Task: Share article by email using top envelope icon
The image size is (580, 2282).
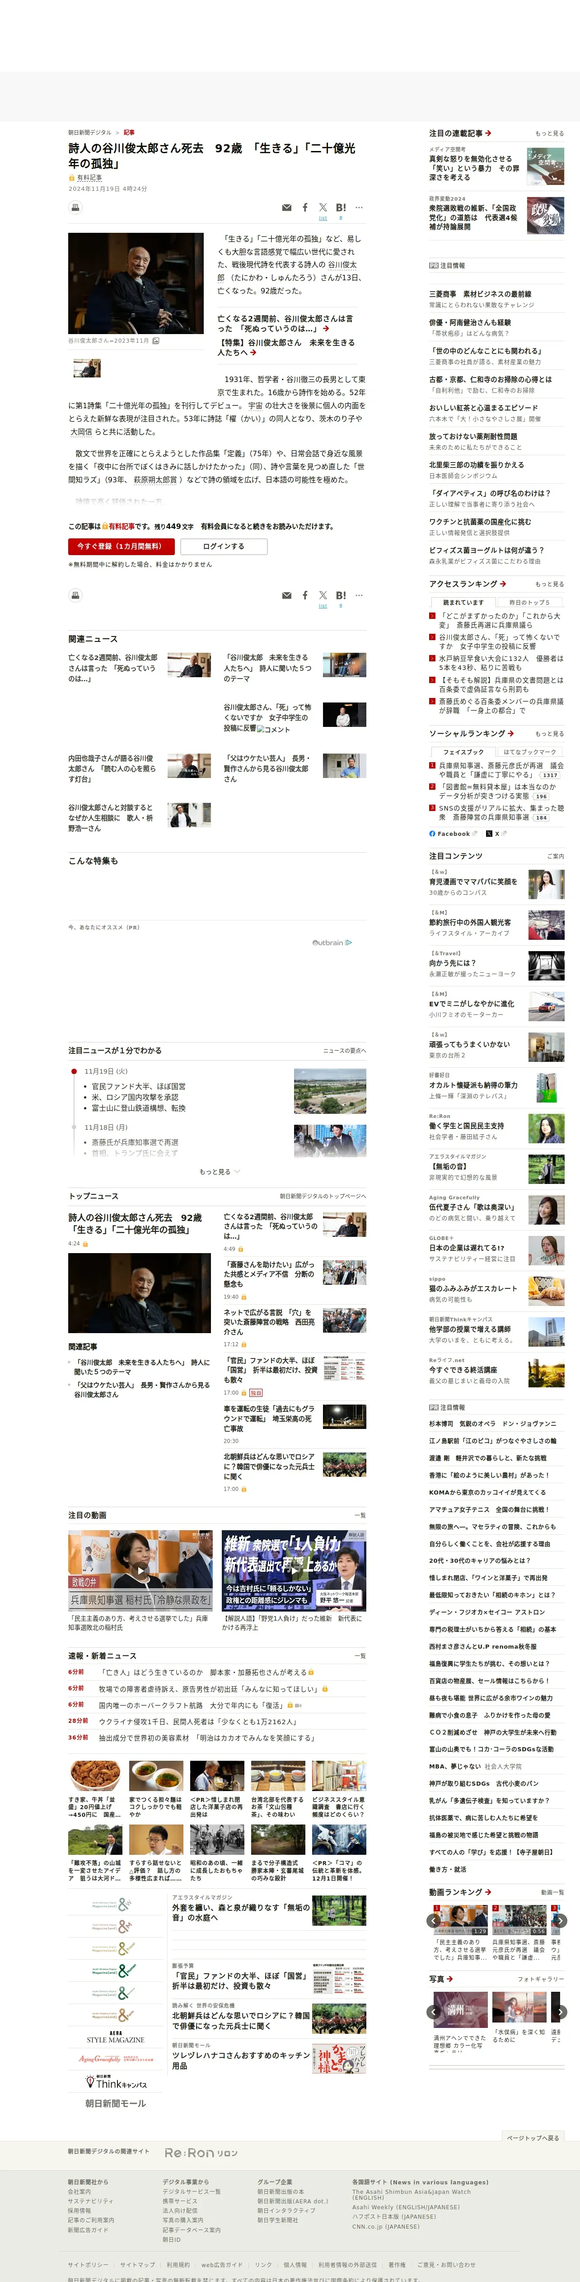Action: click(x=286, y=208)
